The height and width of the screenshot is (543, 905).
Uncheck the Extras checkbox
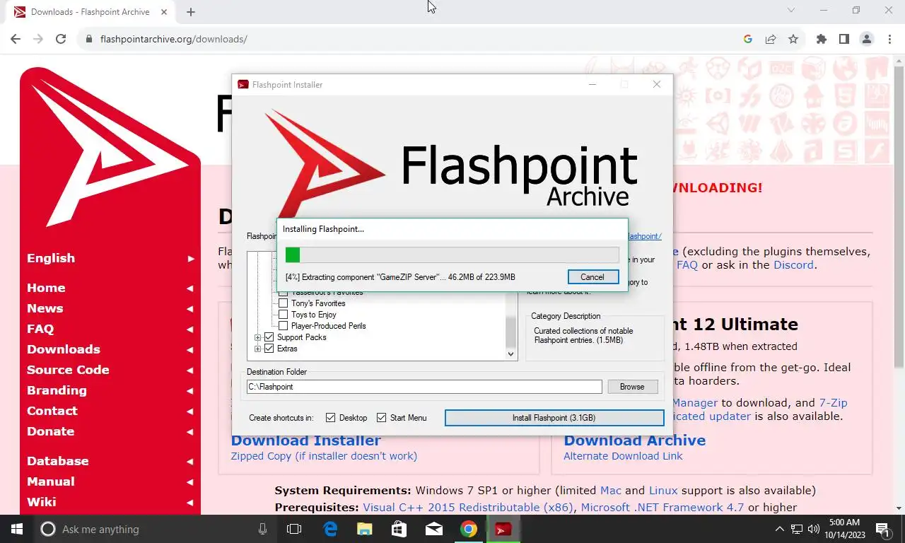coord(269,349)
